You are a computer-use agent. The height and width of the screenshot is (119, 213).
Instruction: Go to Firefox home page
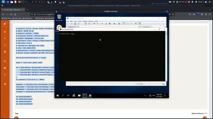pyautogui.click(x=15, y=14)
